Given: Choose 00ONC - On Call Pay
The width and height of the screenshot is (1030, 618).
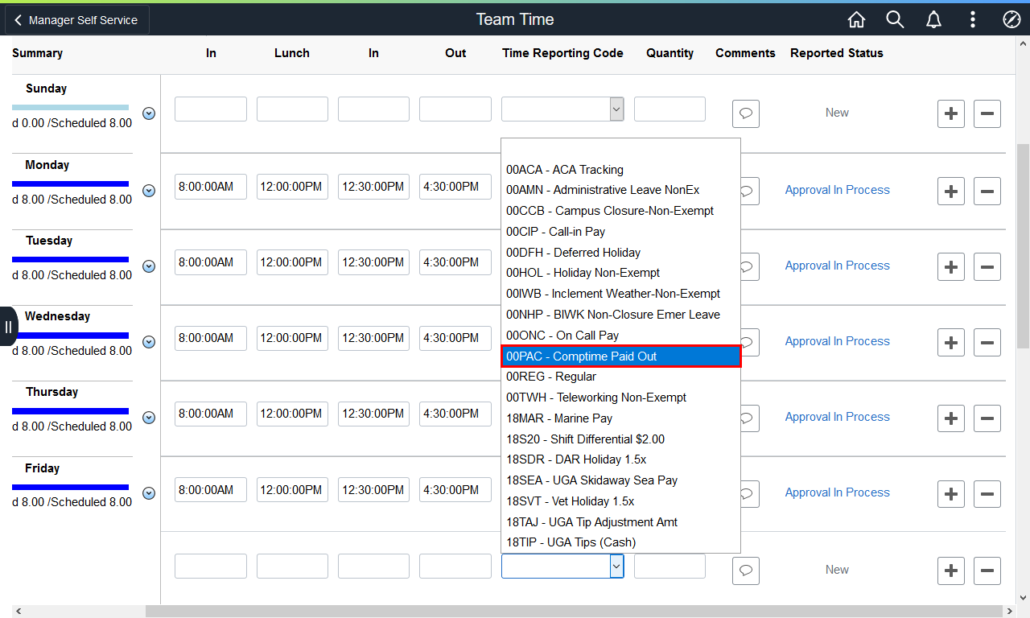Looking at the screenshot, I should [620, 336].
